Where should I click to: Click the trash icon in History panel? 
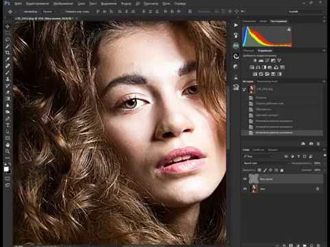pyautogui.click(x=318, y=143)
